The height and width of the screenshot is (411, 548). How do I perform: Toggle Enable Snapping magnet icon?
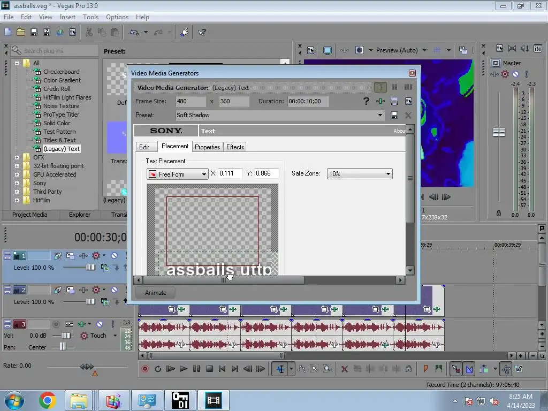point(456,369)
